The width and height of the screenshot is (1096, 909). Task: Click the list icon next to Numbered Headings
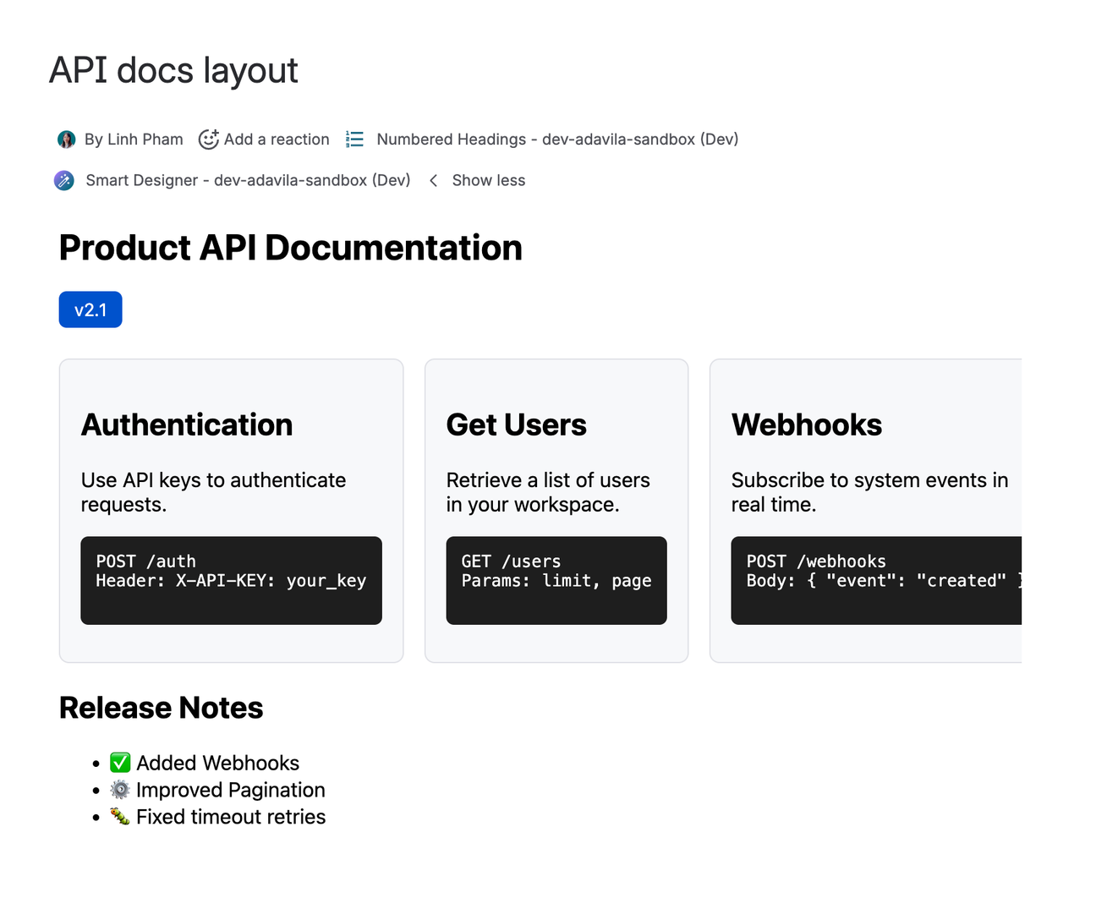coord(354,139)
